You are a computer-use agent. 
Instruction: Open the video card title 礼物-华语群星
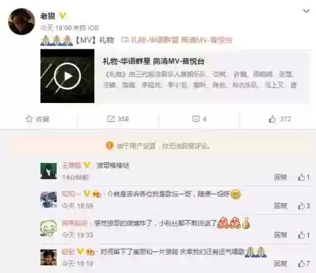pyautogui.click(x=154, y=61)
